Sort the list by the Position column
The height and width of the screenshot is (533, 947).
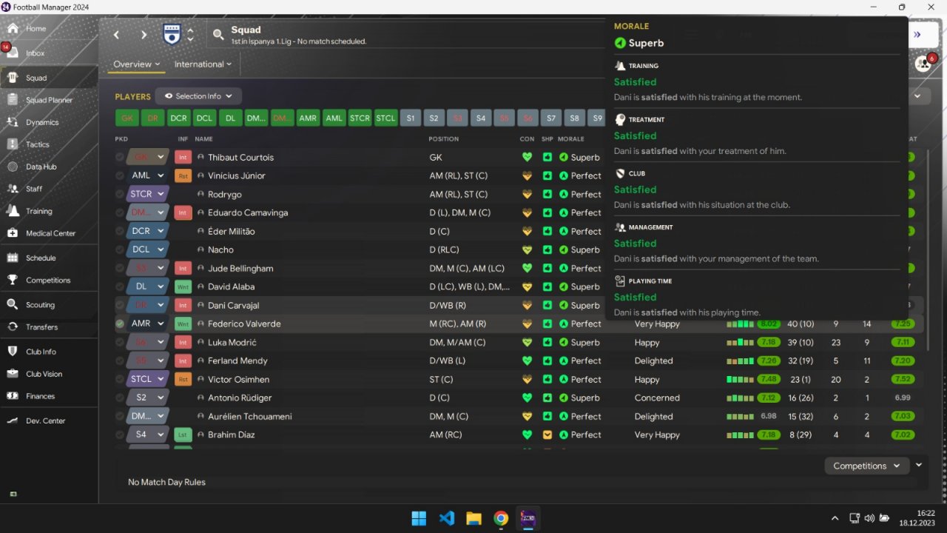coord(444,139)
